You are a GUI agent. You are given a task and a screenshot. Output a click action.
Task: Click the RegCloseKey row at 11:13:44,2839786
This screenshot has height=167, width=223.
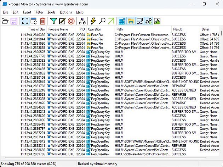pyautogui.click(x=110, y=154)
